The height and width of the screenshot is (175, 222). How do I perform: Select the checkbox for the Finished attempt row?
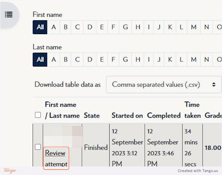tap(38, 147)
